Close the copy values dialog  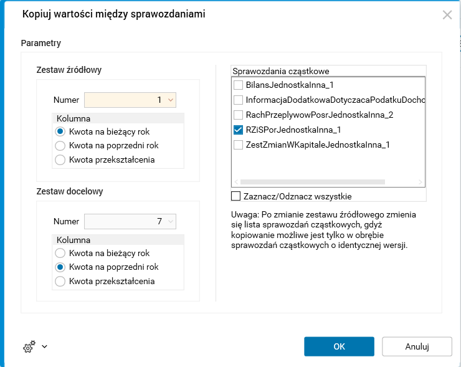click(x=447, y=15)
